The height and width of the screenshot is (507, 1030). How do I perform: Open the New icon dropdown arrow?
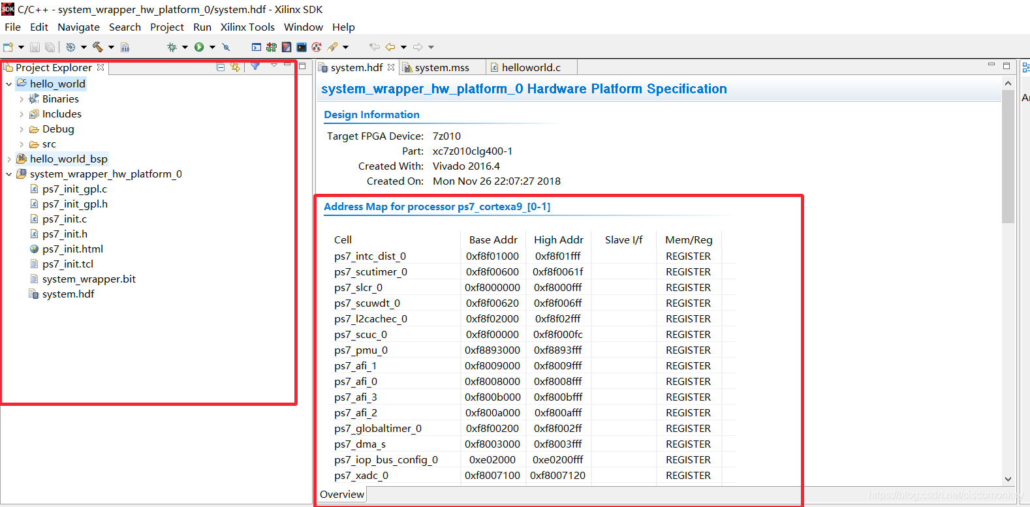(x=21, y=47)
